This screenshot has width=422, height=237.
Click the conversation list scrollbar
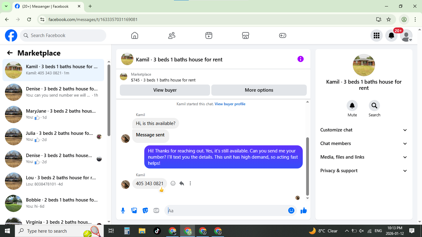(109, 100)
